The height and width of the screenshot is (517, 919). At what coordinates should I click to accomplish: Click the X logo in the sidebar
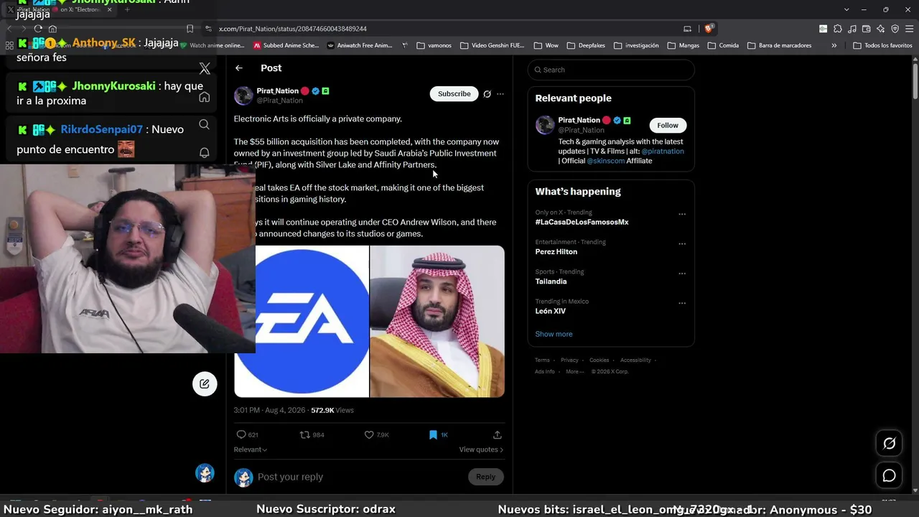205,69
